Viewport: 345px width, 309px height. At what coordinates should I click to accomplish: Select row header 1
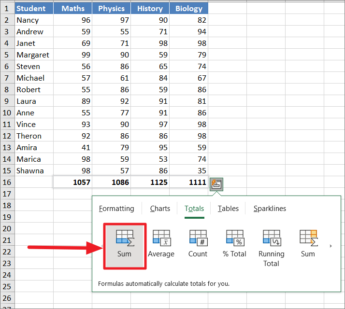[7, 8]
